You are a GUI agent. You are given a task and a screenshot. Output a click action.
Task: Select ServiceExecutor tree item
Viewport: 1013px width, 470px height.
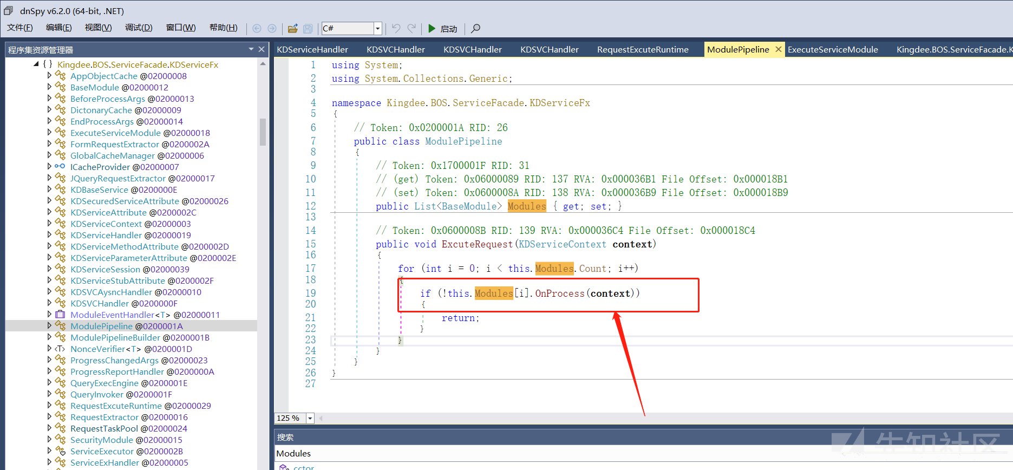click(x=127, y=451)
